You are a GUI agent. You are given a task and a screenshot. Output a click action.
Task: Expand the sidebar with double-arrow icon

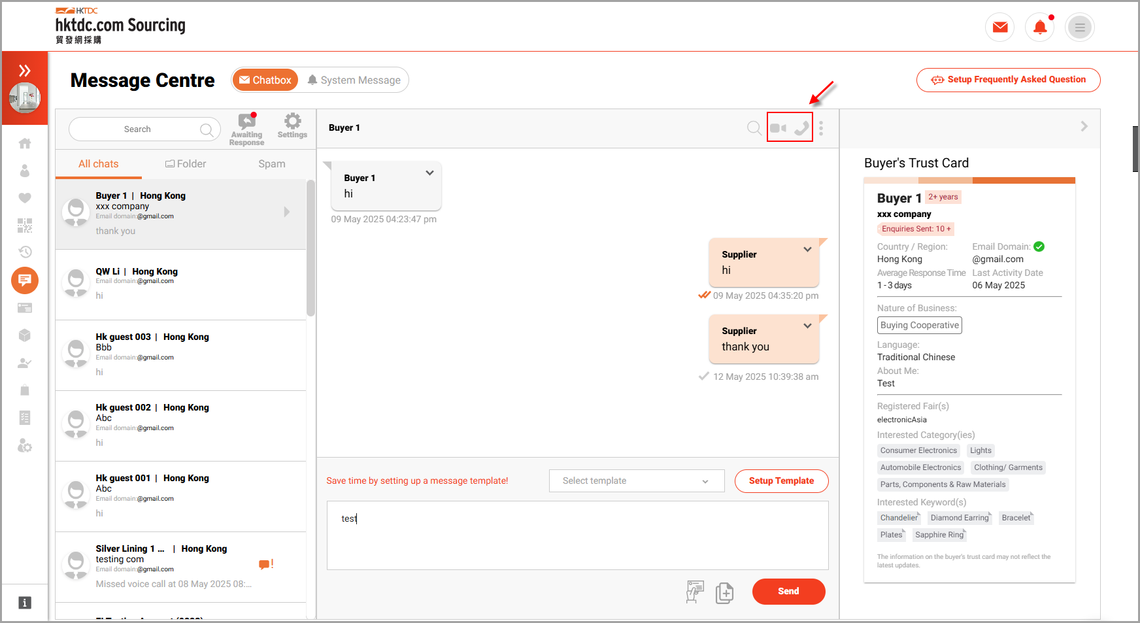coord(25,70)
